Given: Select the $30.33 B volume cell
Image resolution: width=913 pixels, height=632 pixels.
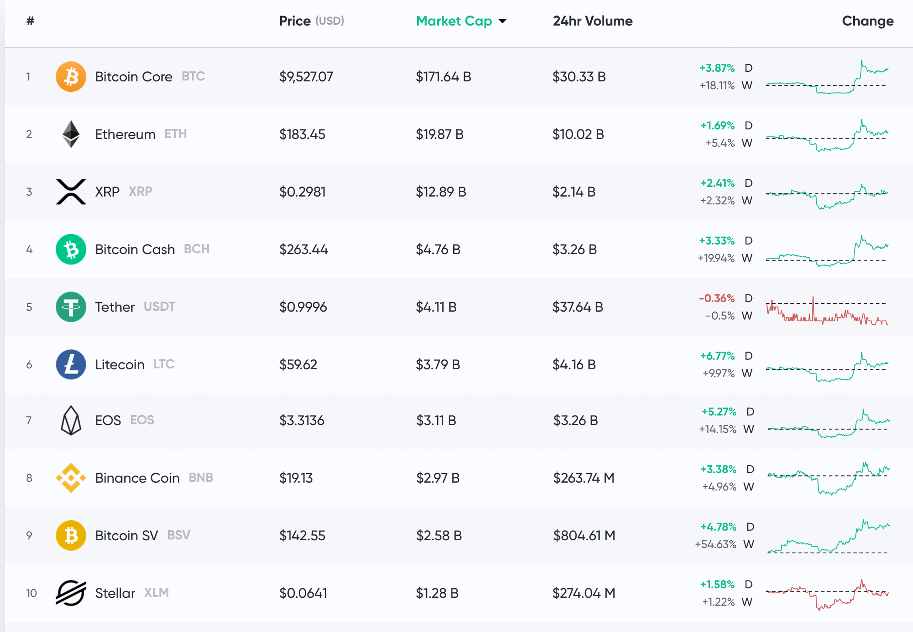Looking at the screenshot, I should tap(579, 77).
